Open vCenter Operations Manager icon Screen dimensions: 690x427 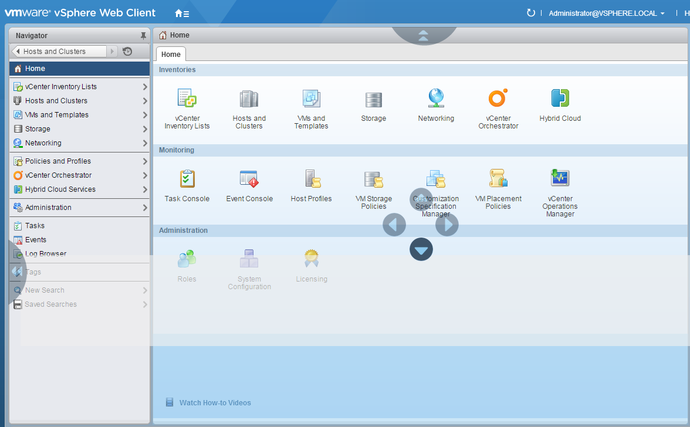[560, 178]
